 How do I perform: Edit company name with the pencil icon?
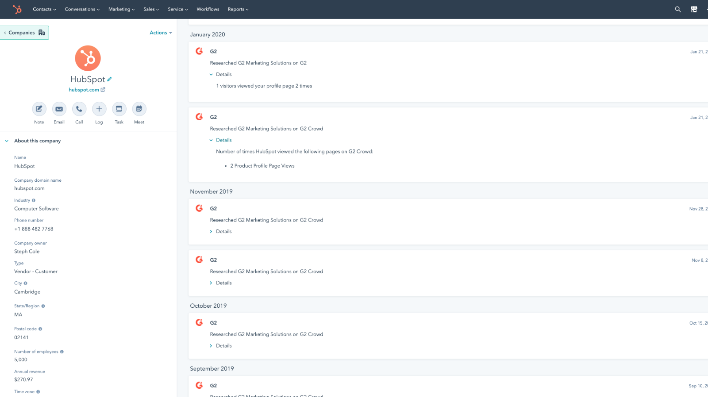(x=109, y=79)
